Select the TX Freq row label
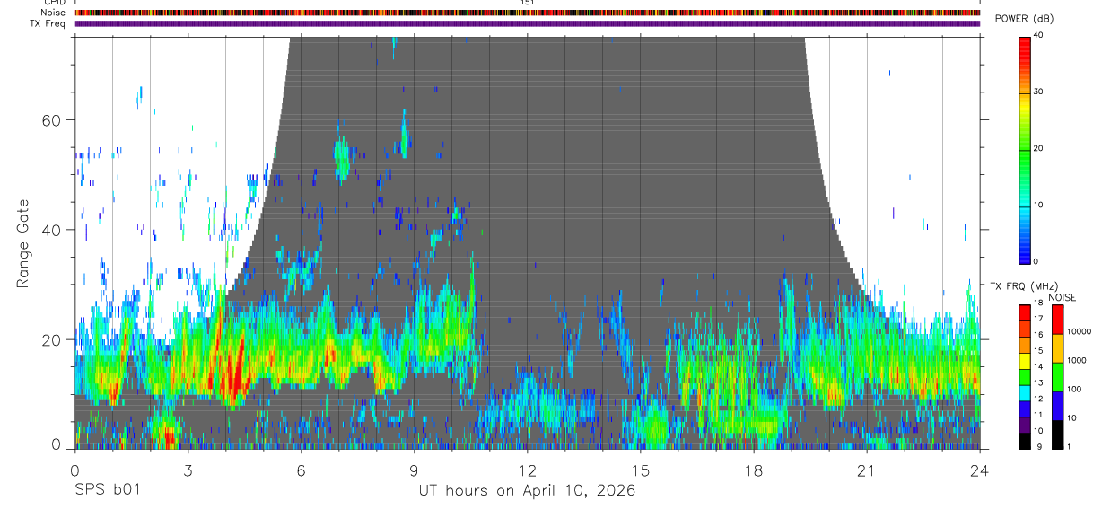1102x509 pixels. (x=48, y=23)
